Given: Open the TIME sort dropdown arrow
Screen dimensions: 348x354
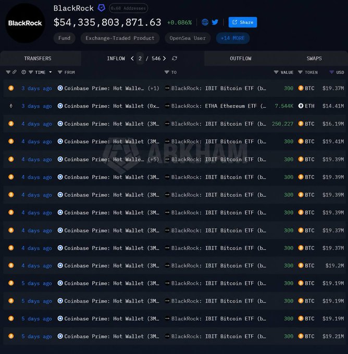Looking at the screenshot, I should [x=51, y=72].
